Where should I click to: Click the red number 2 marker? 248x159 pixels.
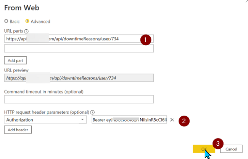tap(184, 121)
